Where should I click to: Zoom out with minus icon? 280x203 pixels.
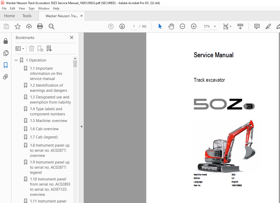[182, 26]
